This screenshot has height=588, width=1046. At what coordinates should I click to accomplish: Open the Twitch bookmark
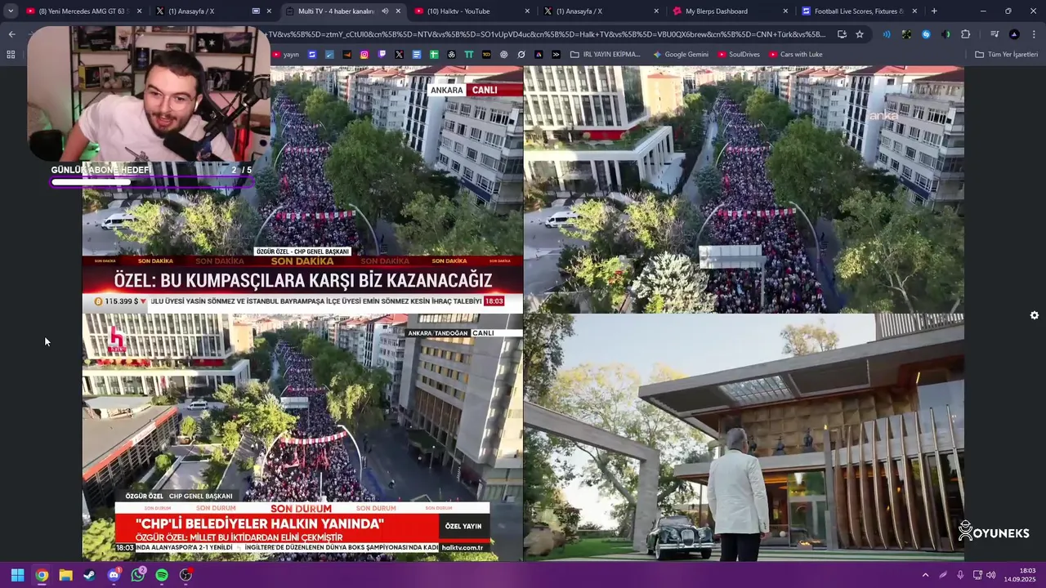point(382,55)
